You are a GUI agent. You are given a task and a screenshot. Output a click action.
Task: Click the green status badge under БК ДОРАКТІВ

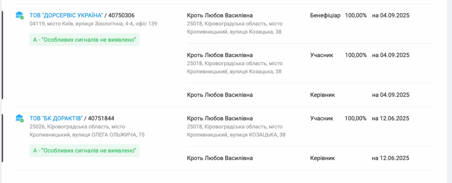point(84,150)
